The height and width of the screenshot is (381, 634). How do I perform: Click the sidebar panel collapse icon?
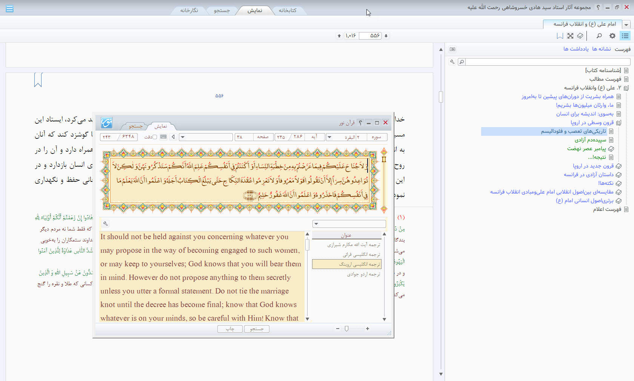point(452,49)
